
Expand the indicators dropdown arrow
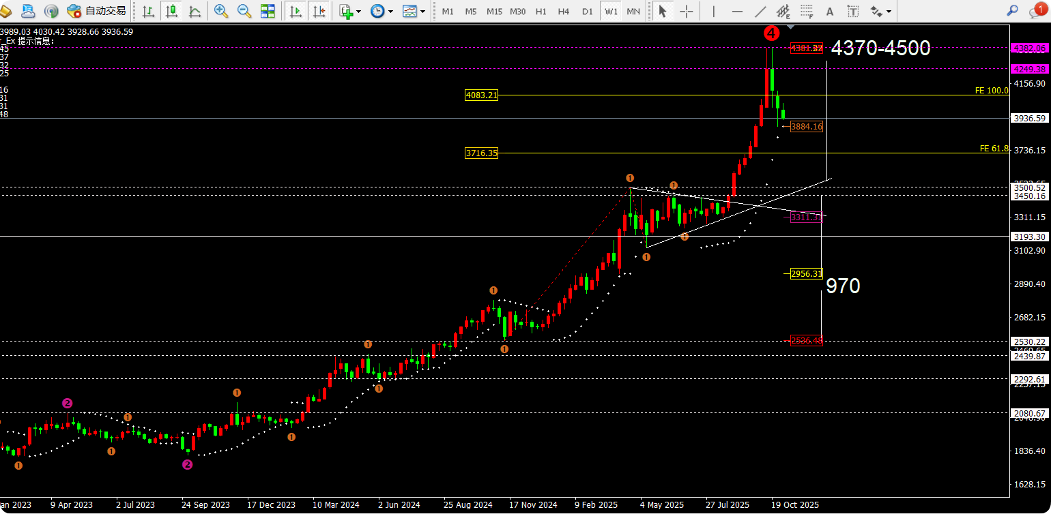[359, 11]
